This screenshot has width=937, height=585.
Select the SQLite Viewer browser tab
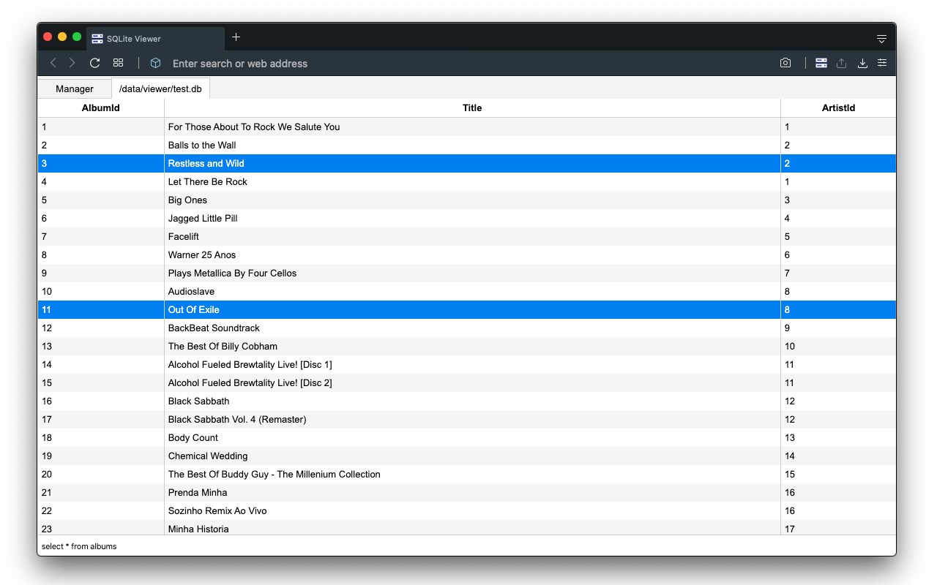point(155,39)
